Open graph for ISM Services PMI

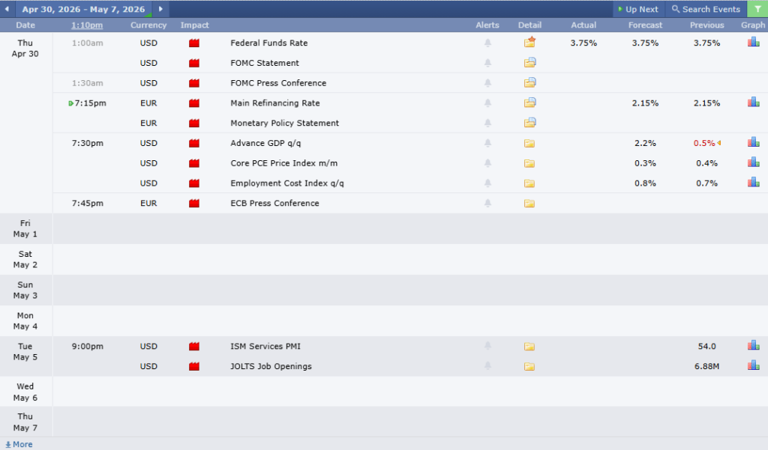753,346
